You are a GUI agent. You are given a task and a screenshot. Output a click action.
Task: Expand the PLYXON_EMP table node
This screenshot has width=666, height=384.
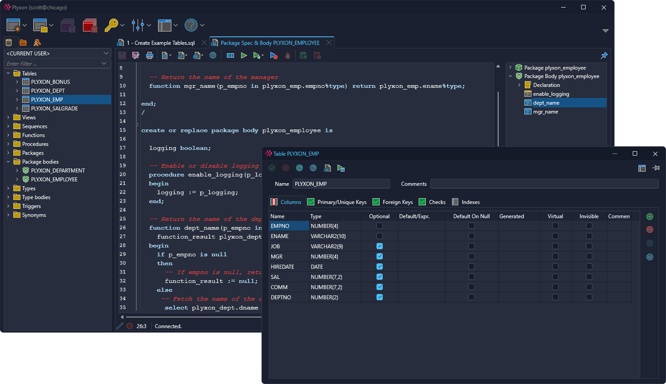(x=17, y=100)
